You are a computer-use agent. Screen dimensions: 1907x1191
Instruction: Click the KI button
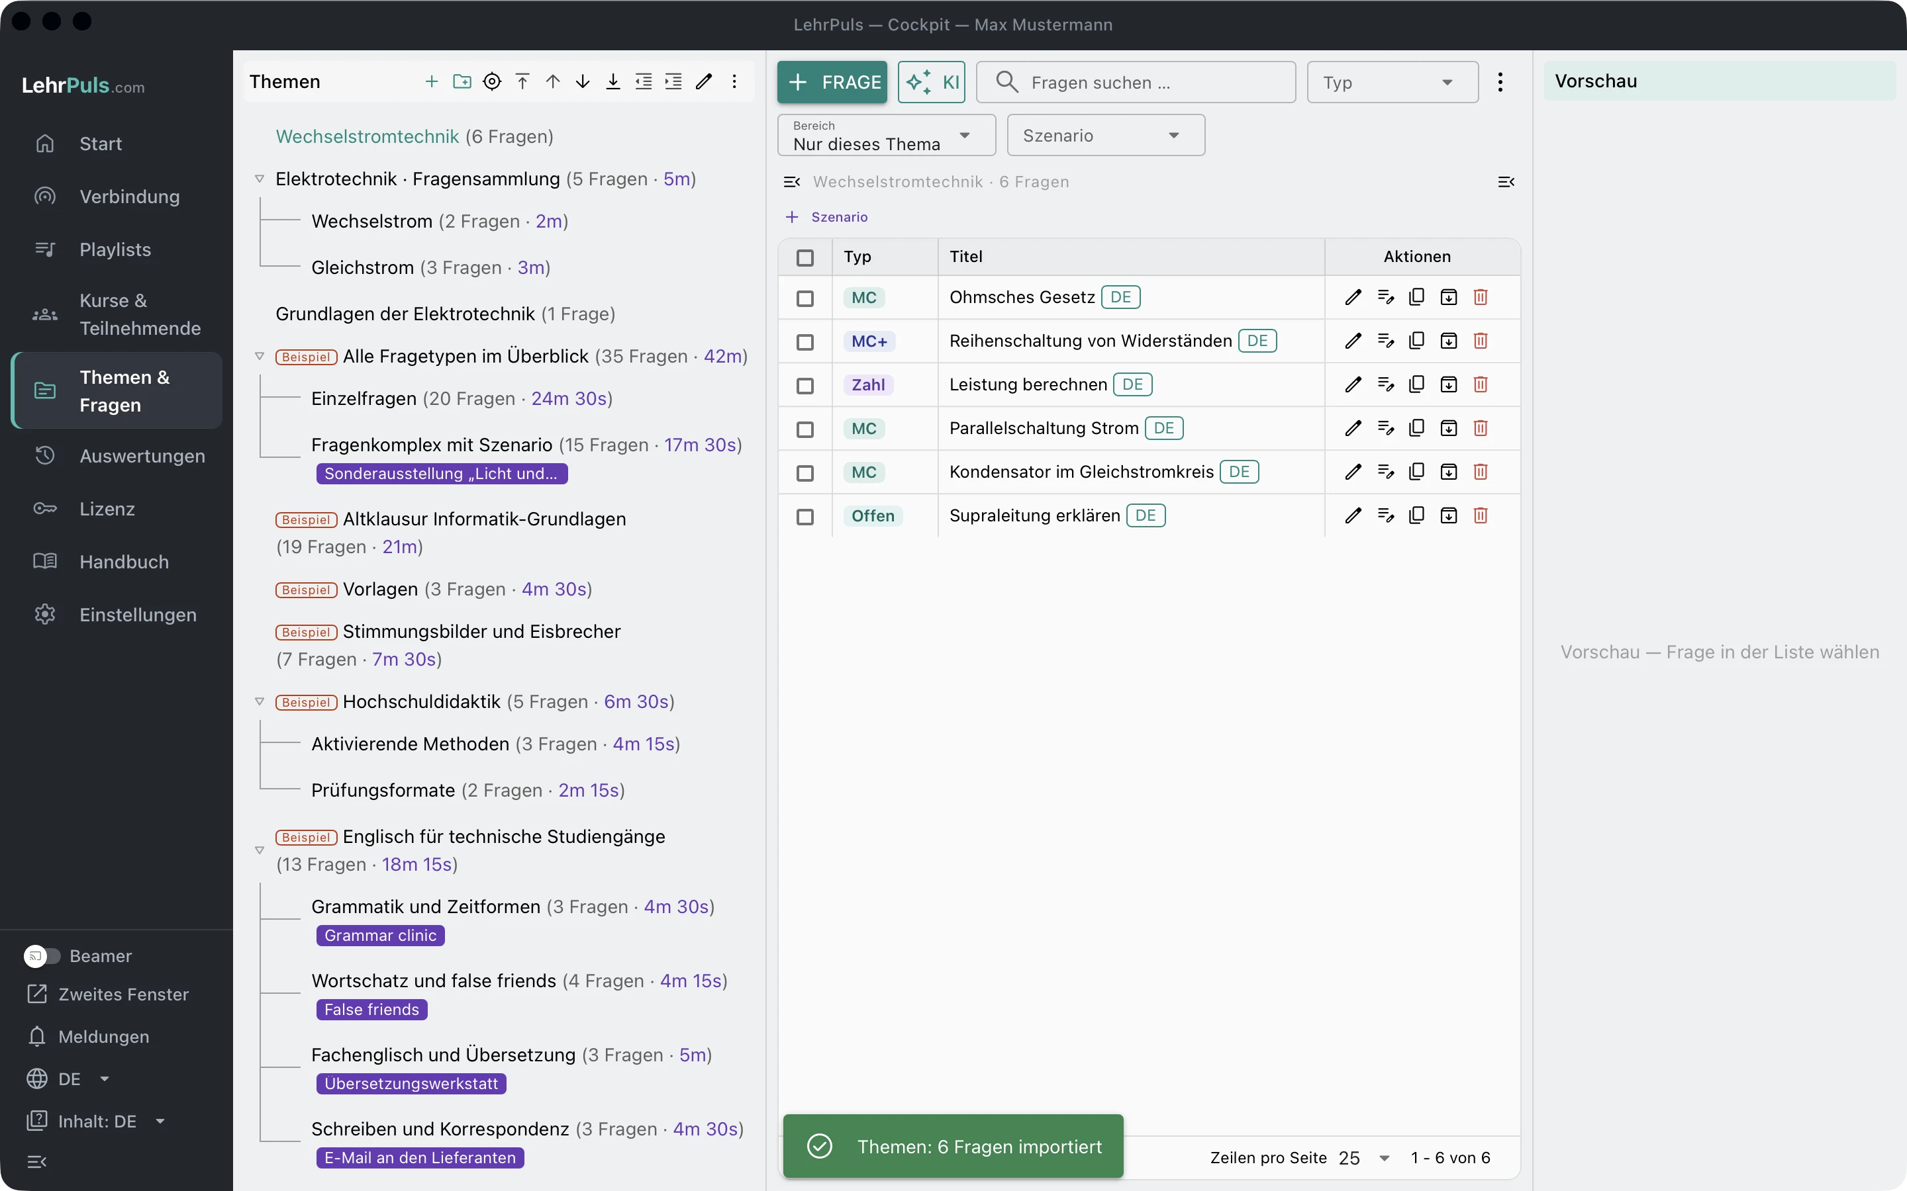[x=932, y=82]
